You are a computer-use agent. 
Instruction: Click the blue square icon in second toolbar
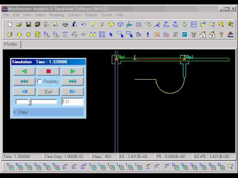point(184,35)
